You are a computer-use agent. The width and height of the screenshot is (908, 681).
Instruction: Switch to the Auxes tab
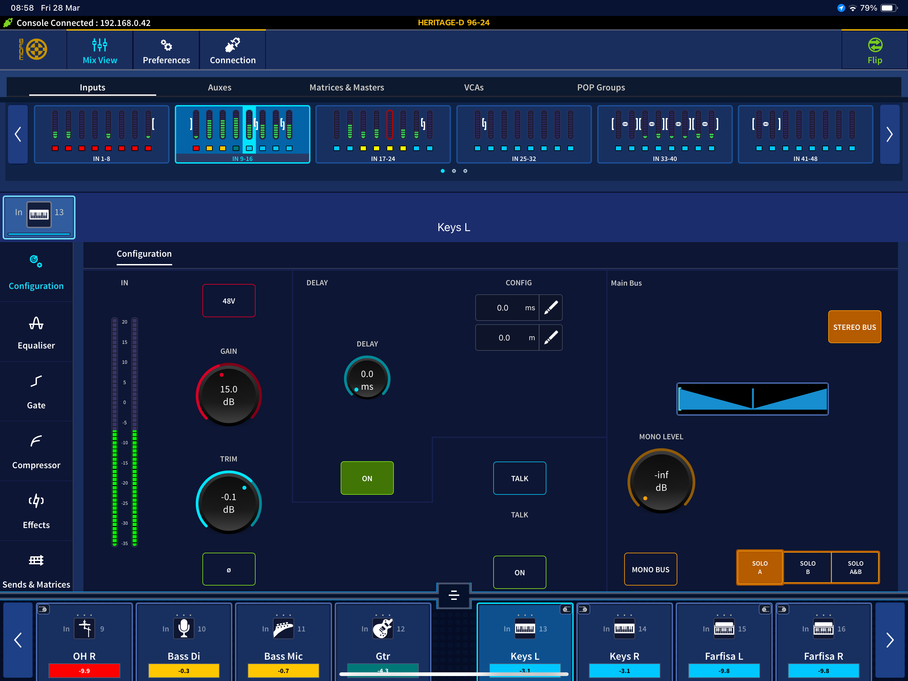(x=220, y=87)
